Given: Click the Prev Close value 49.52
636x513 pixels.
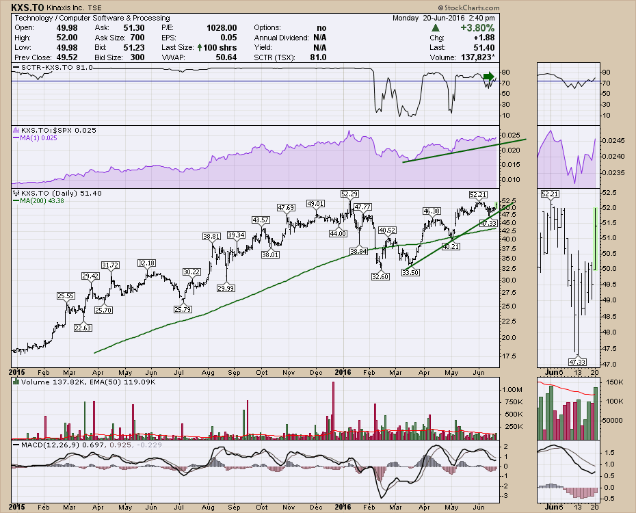Looking at the screenshot, I should 67,57.
